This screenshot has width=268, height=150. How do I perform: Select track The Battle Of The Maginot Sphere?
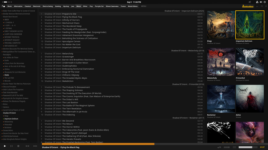(x=122, y=105)
